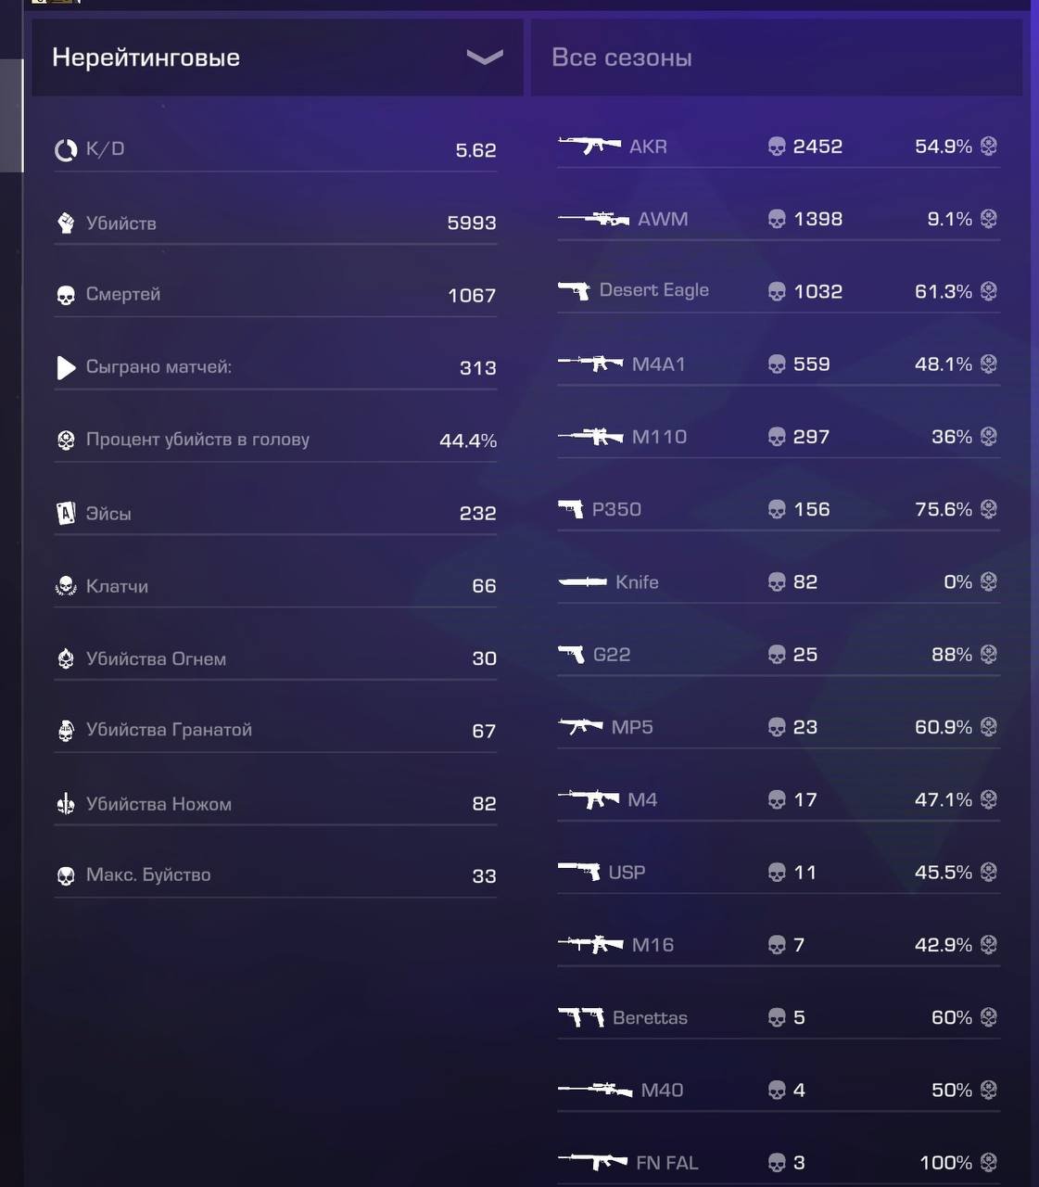The height and width of the screenshot is (1187, 1039).
Task: Click the headshot skull icon next to 54.9%
Action: tap(989, 146)
